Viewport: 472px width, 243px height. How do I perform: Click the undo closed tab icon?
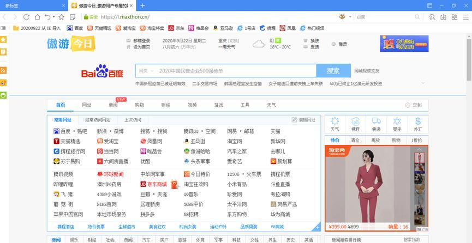tap(47, 17)
